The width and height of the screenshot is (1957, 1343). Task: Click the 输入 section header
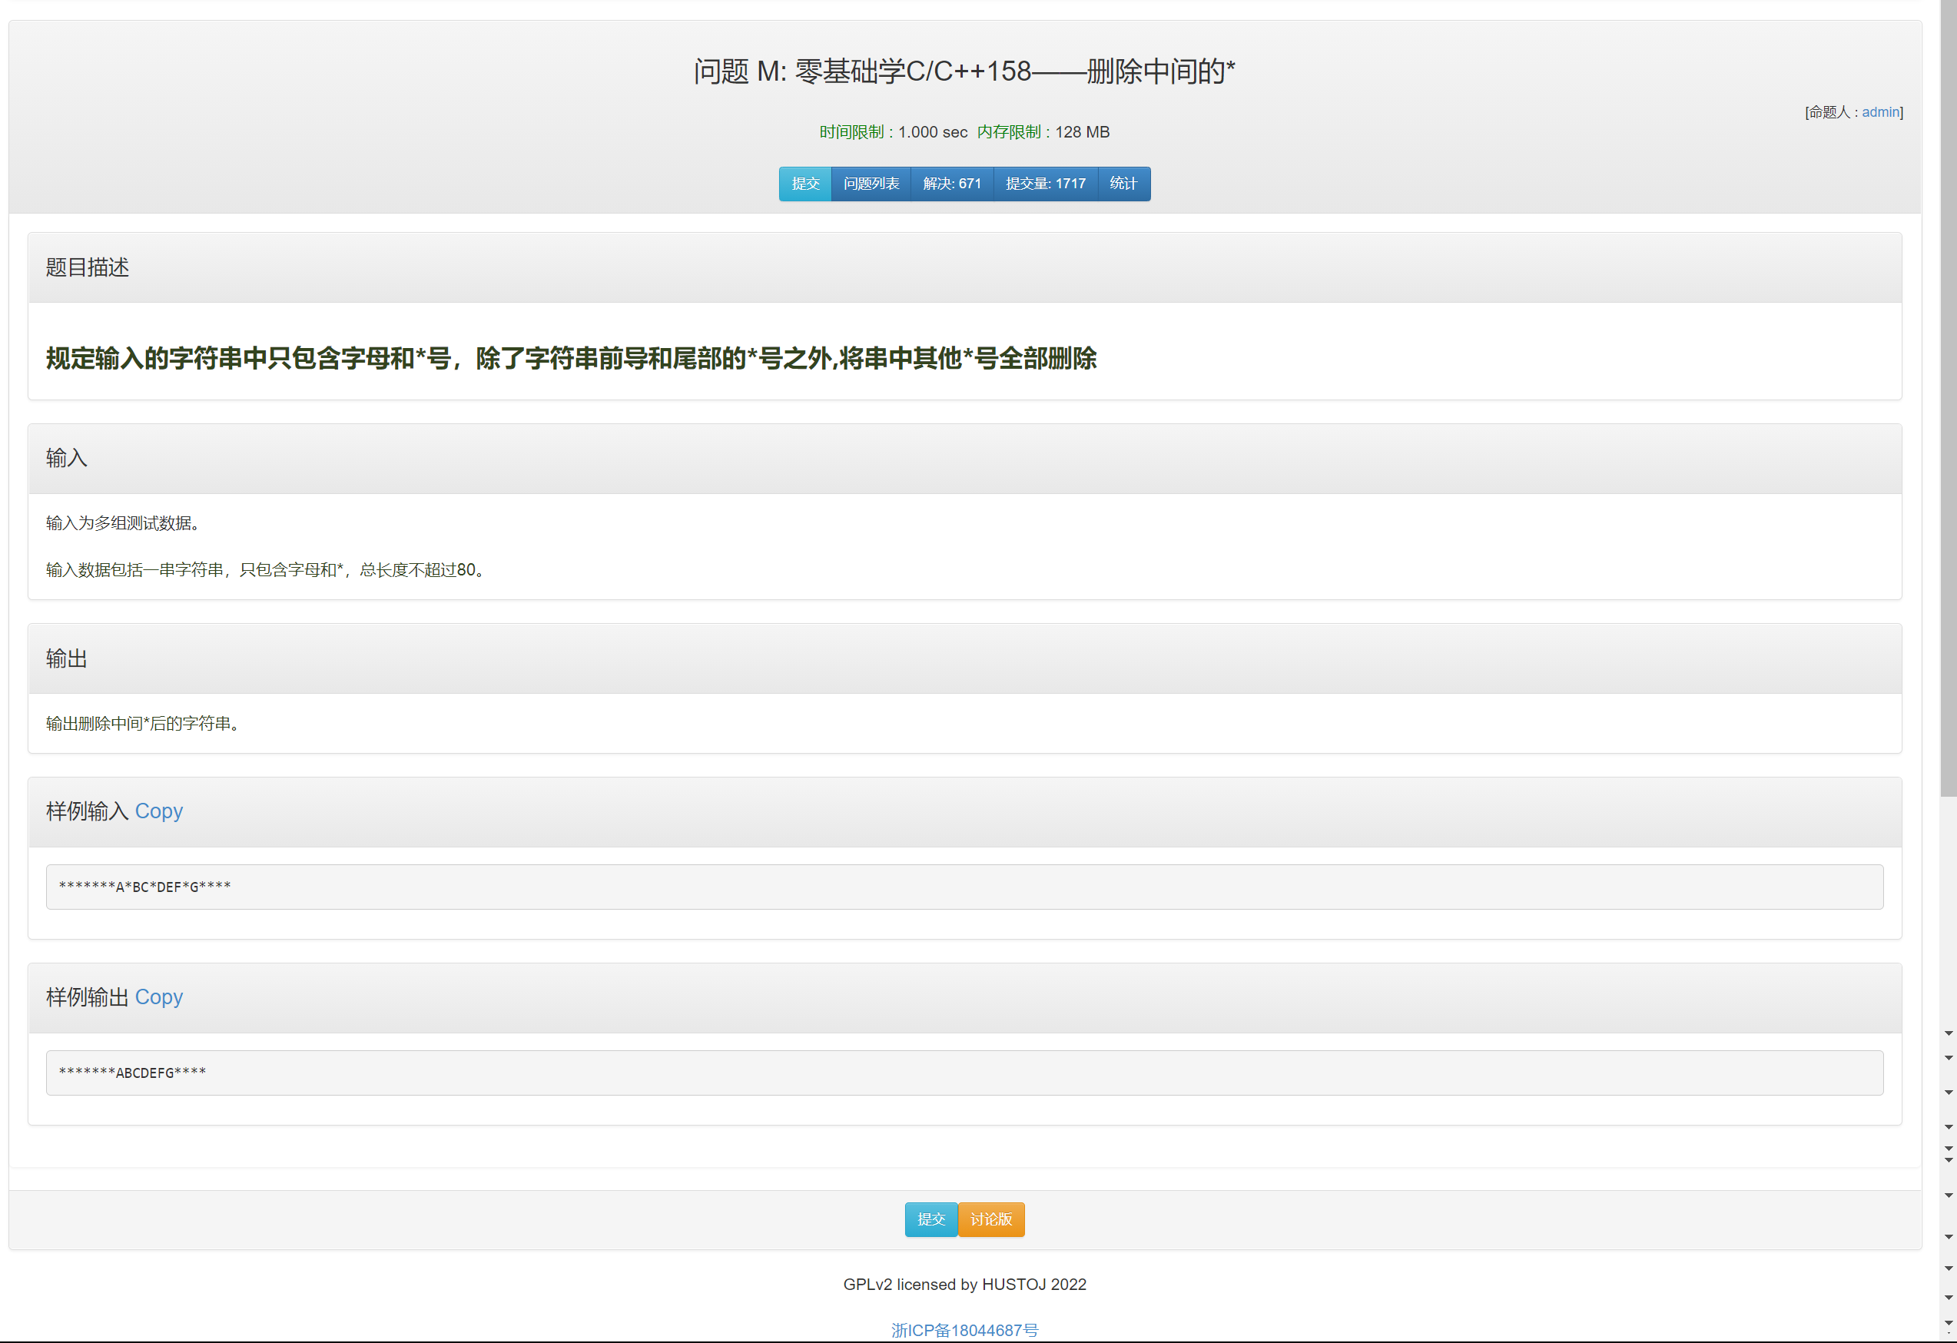click(x=67, y=458)
